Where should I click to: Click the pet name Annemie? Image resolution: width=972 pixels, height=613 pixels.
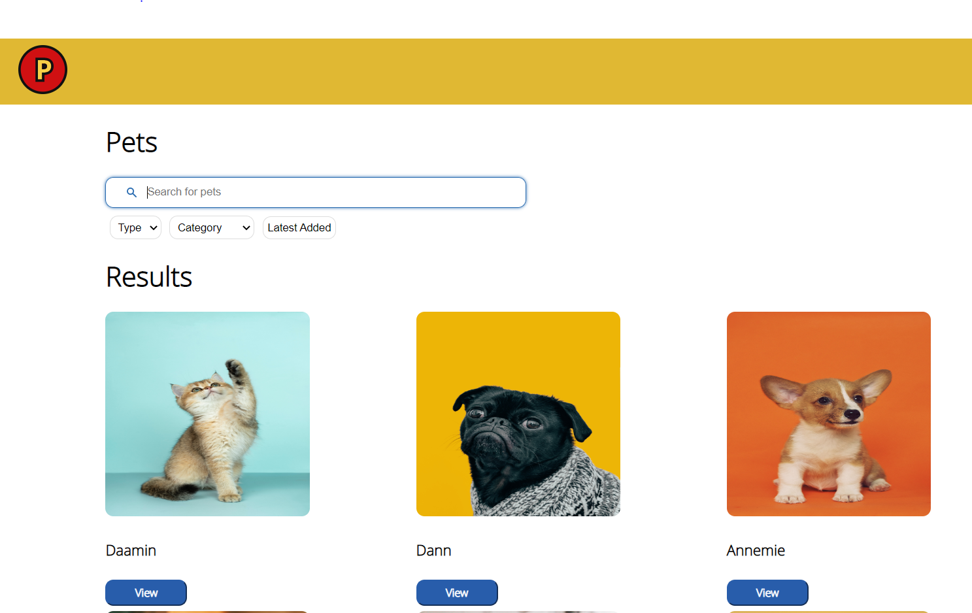(755, 550)
